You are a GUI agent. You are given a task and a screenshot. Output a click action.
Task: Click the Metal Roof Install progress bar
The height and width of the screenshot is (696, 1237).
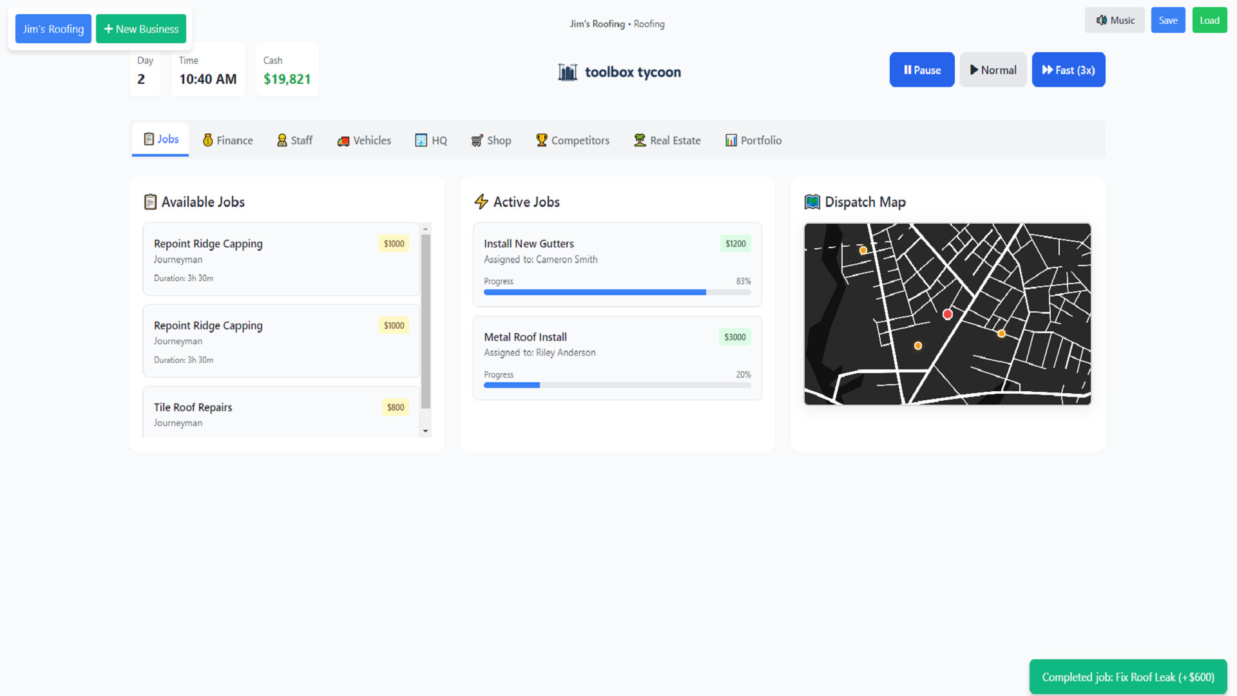tap(617, 385)
